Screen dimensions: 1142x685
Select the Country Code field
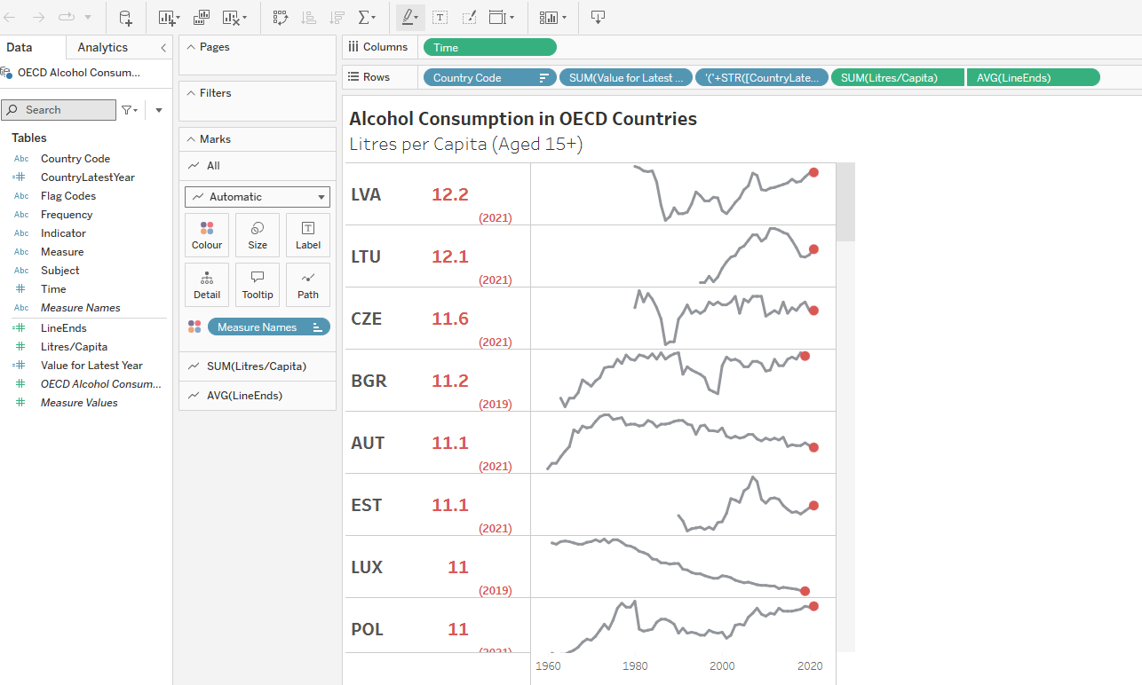coord(75,159)
